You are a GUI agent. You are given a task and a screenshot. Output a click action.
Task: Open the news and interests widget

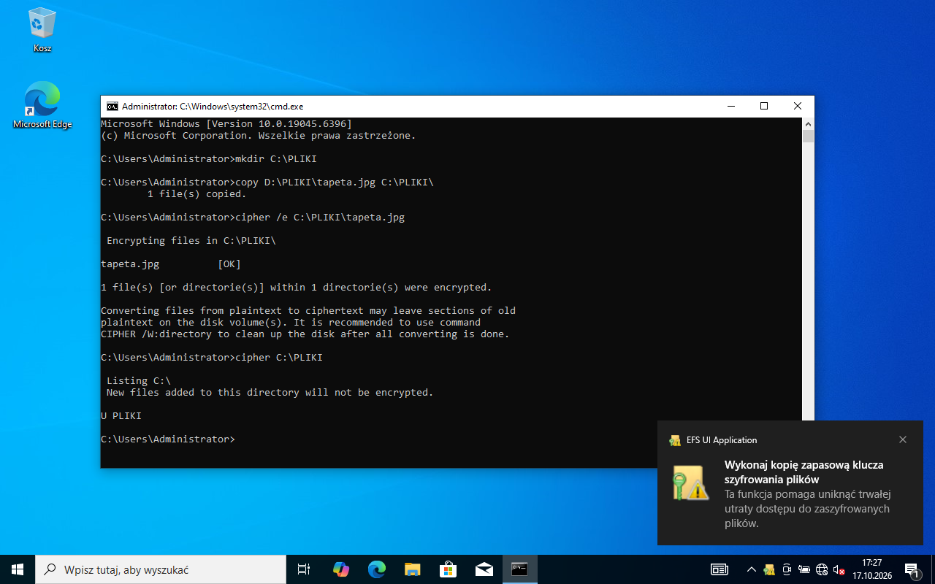[x=720, y=569]
